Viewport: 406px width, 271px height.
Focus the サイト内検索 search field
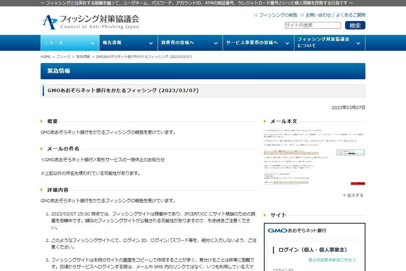coord(313,25)
